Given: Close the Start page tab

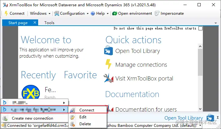Looking at the screenshot, I should coord(35,23).
